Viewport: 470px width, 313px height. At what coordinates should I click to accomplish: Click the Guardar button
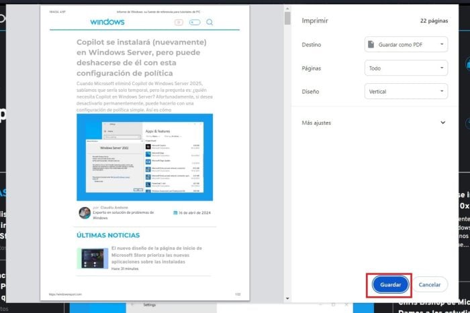(390, 285)
